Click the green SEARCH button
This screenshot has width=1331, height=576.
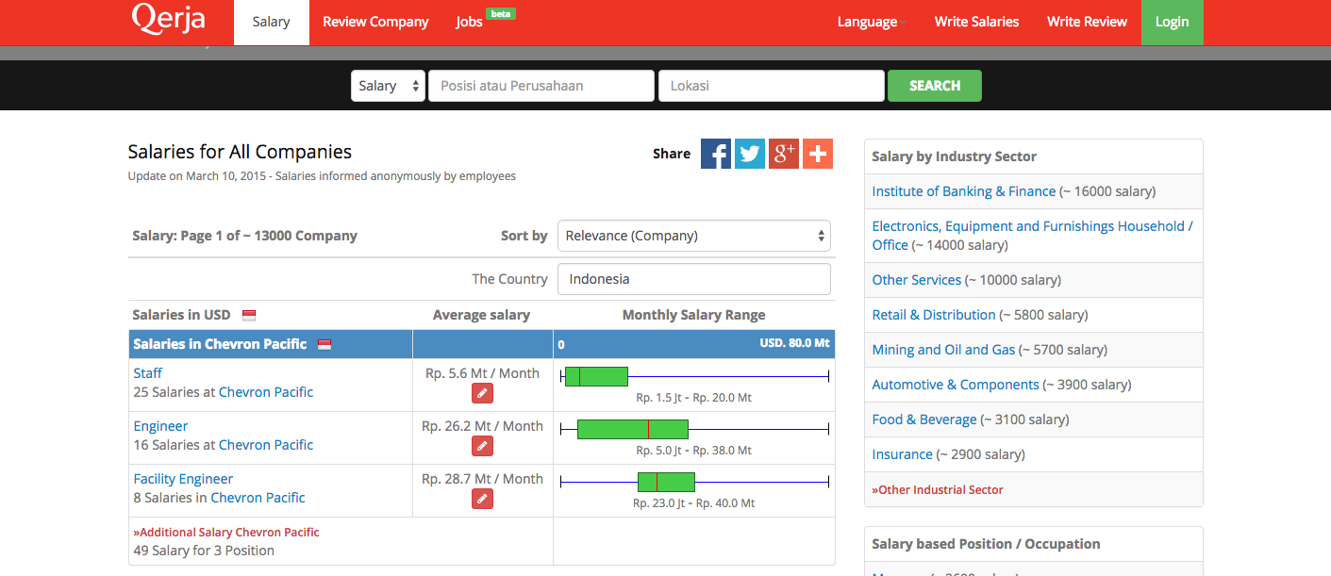coord(935,86)
